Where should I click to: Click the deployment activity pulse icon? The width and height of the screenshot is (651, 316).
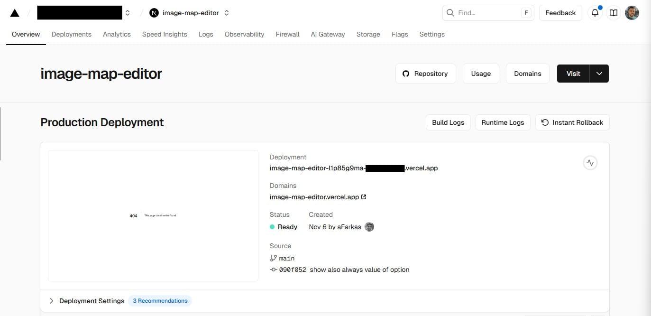click(x=590, y=163)
